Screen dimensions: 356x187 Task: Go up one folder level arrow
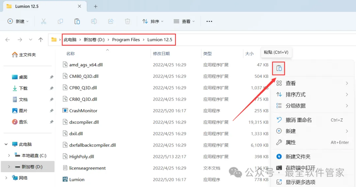(x=41, y=40)
